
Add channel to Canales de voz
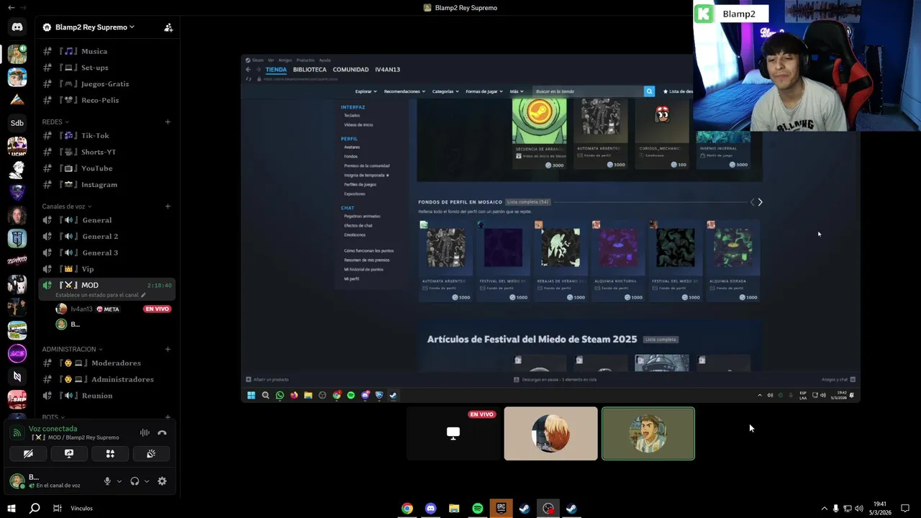tap(168, 206)
